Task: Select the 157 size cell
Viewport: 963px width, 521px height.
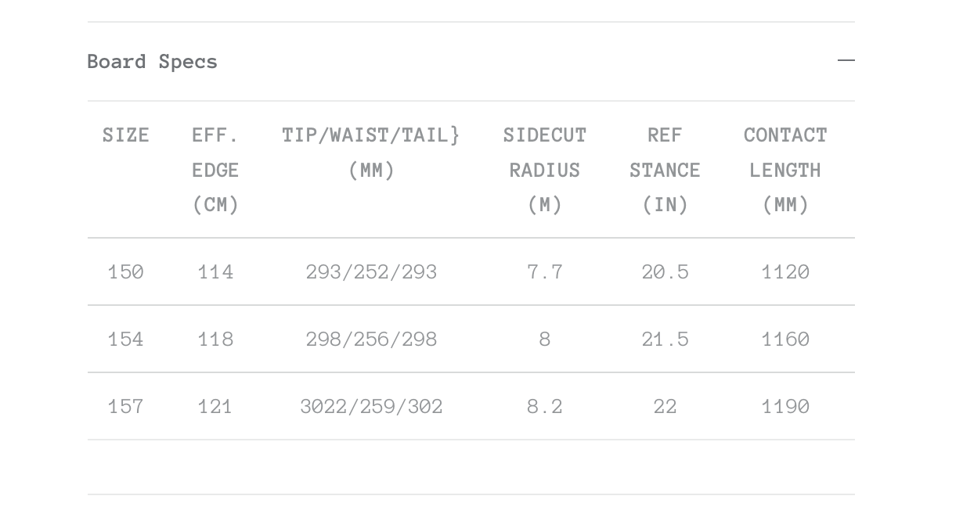Action: (126, 407)
